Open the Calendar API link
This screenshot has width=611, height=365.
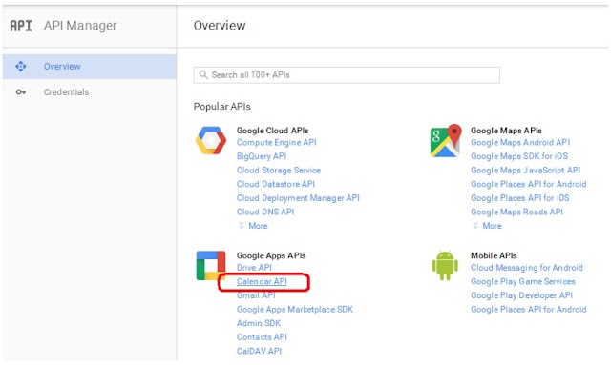tap(262, 281)
